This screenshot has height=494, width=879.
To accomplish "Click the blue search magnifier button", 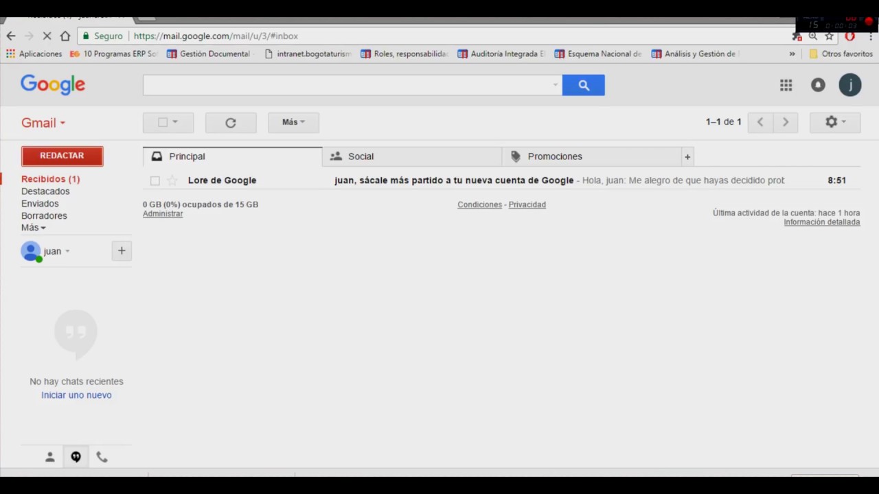I will point(584,85).
